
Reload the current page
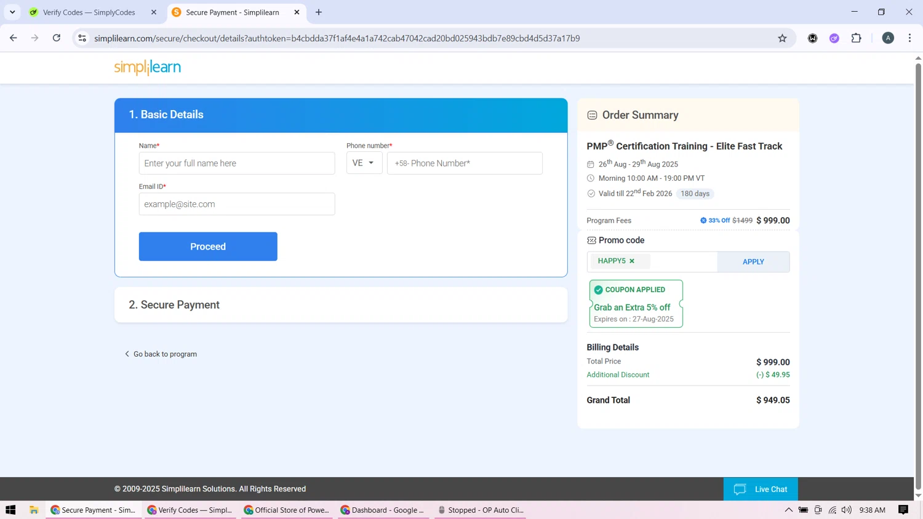click(57, 38)
